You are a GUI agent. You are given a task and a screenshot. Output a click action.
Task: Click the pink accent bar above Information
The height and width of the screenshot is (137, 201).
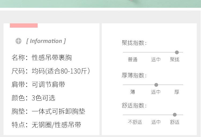[24, 26]
